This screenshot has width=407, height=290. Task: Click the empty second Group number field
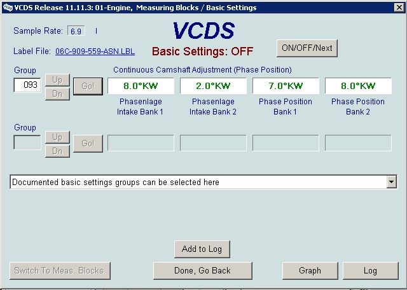point(27,142)
